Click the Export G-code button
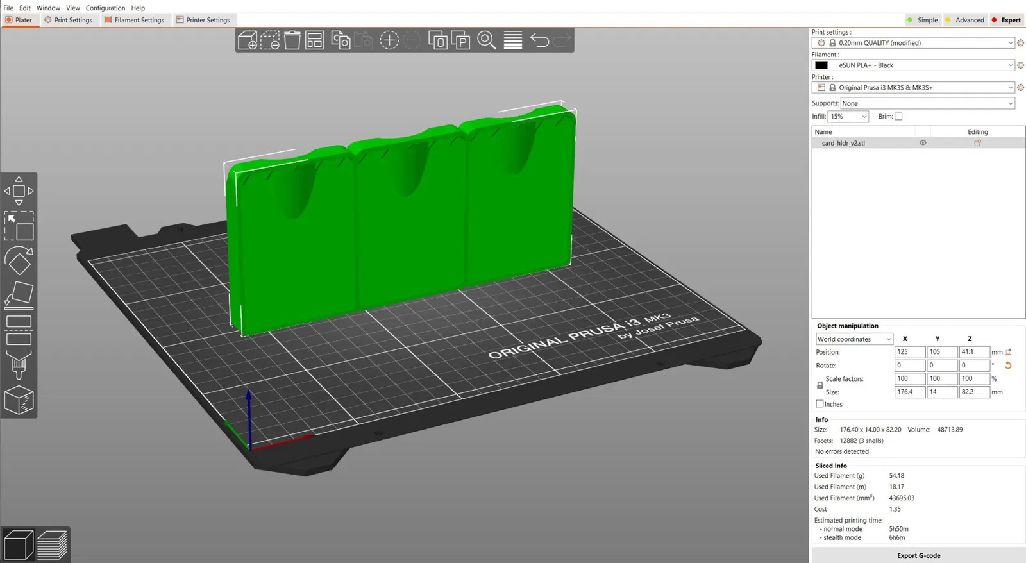The image size is (1026, 563). click(918, 555)
